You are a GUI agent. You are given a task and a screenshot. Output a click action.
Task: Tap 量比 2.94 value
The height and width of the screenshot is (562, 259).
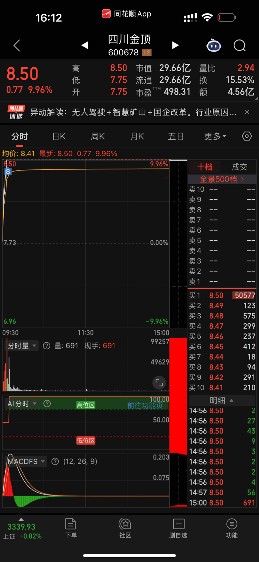[246, 68]
